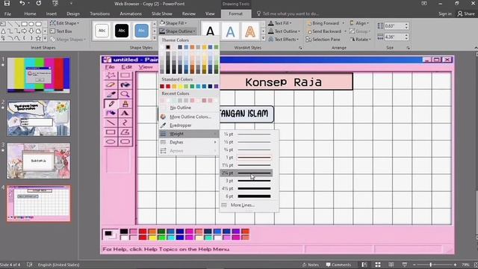
Task: Open the Align dropdown
Action: 359,23
